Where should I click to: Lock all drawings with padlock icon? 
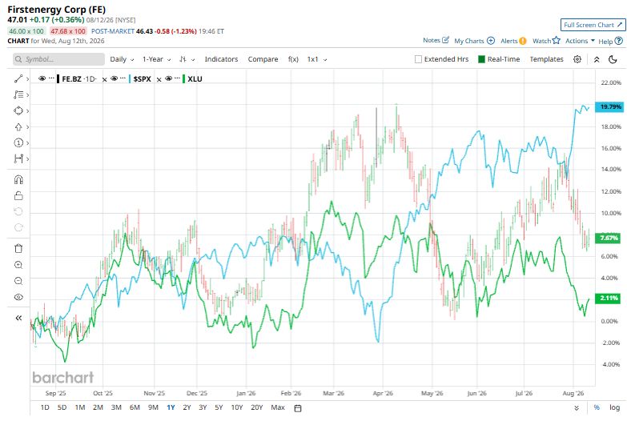tap(18, 195)
